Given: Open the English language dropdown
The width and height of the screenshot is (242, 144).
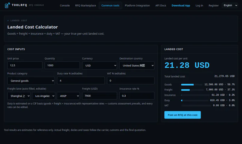Looking at the screenshot, I should 230,5.
